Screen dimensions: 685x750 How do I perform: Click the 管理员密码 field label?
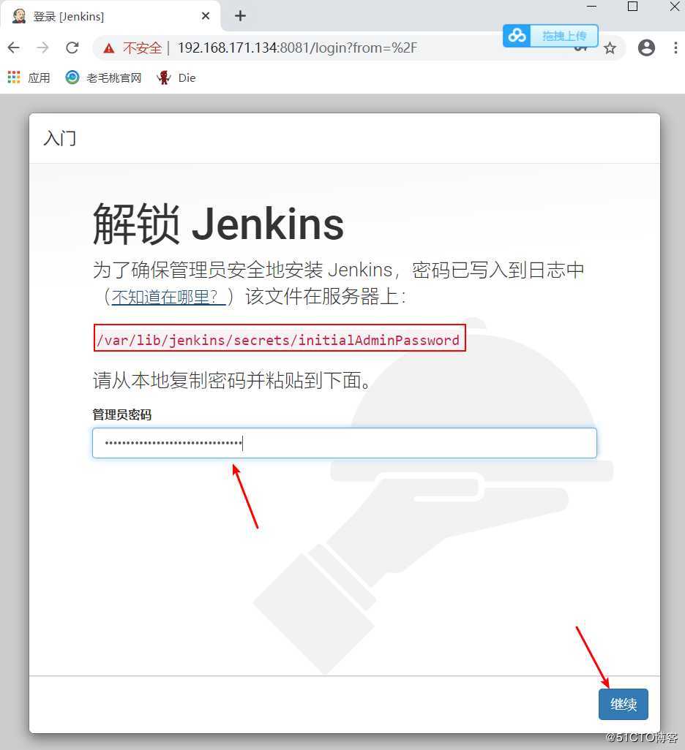click(122, 414)
